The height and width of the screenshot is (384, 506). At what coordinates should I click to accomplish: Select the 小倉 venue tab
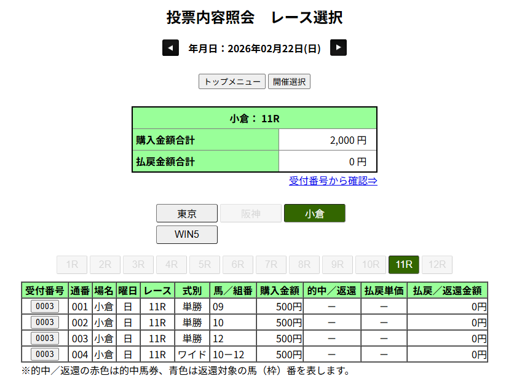tap(314, 214)
